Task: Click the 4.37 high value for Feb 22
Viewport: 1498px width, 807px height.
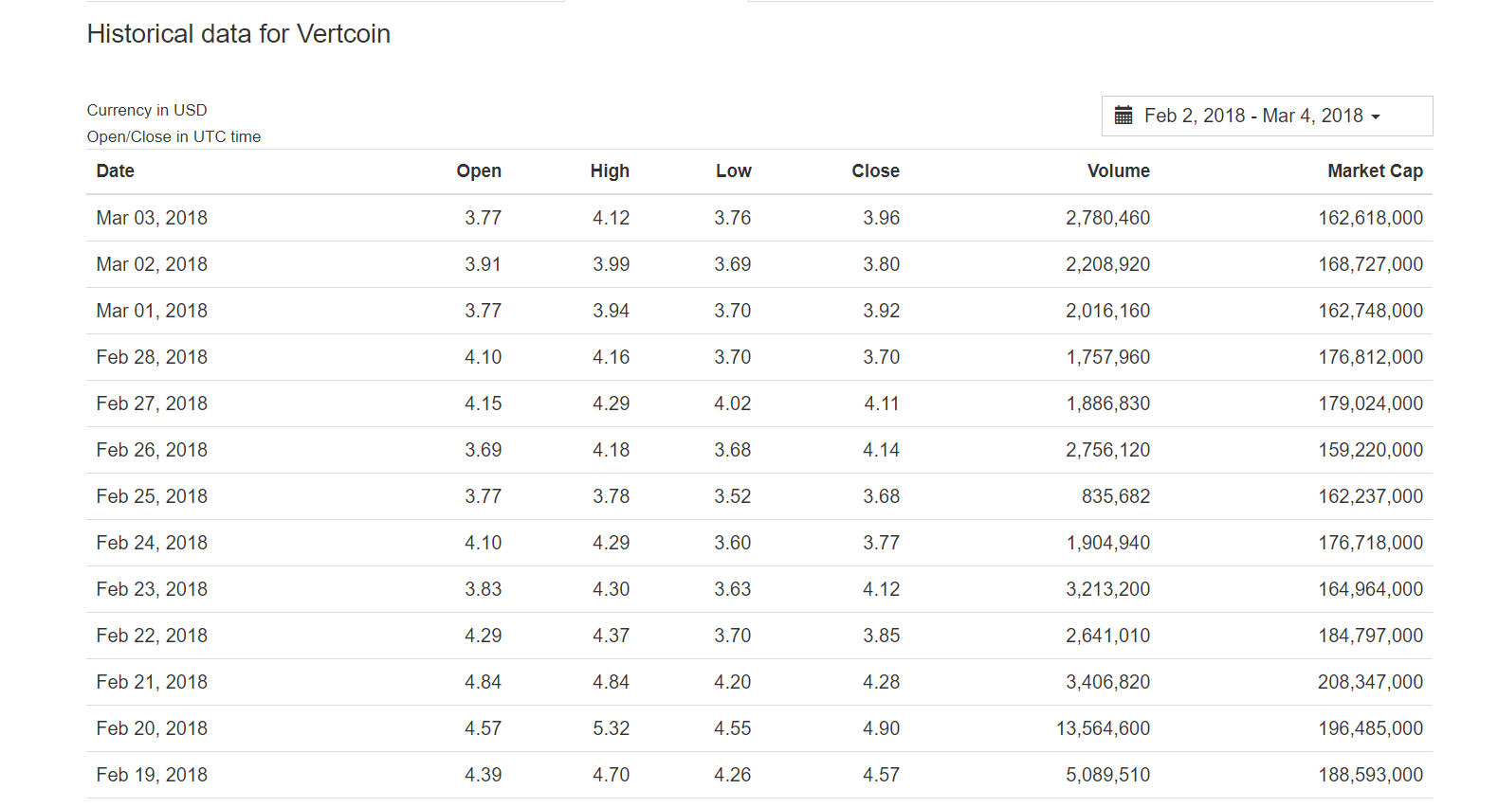Action: point(612,636)
